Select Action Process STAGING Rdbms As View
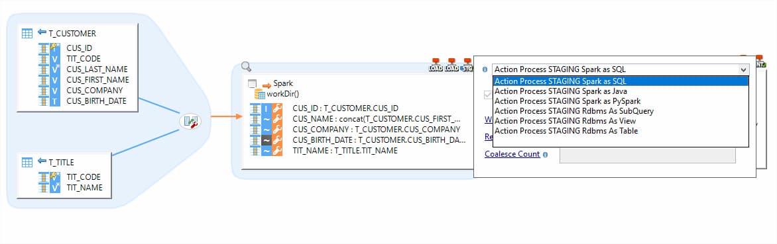Screen dimensions: 777x244 [x=621, y=121]
